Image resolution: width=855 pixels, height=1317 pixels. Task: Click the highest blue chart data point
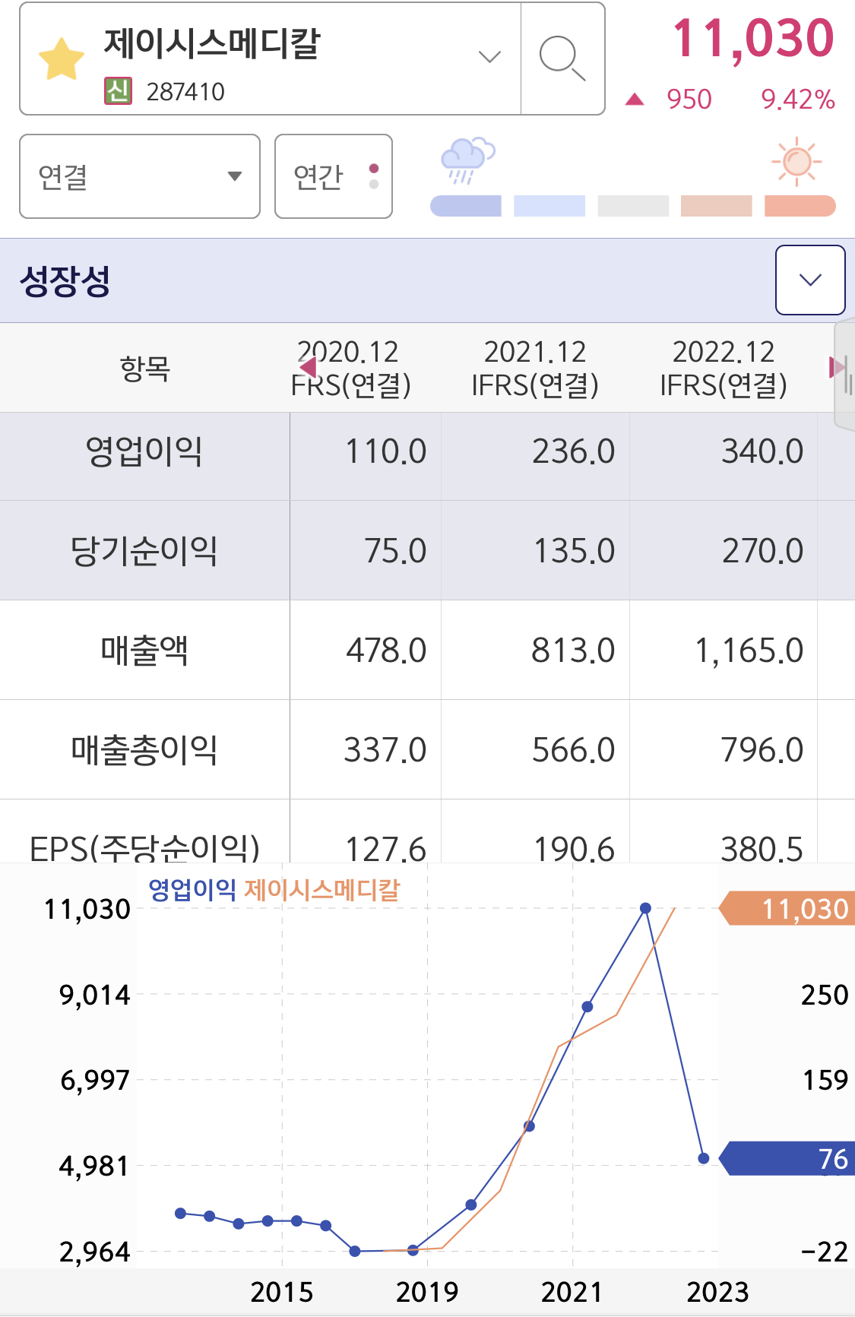(645, 908)
